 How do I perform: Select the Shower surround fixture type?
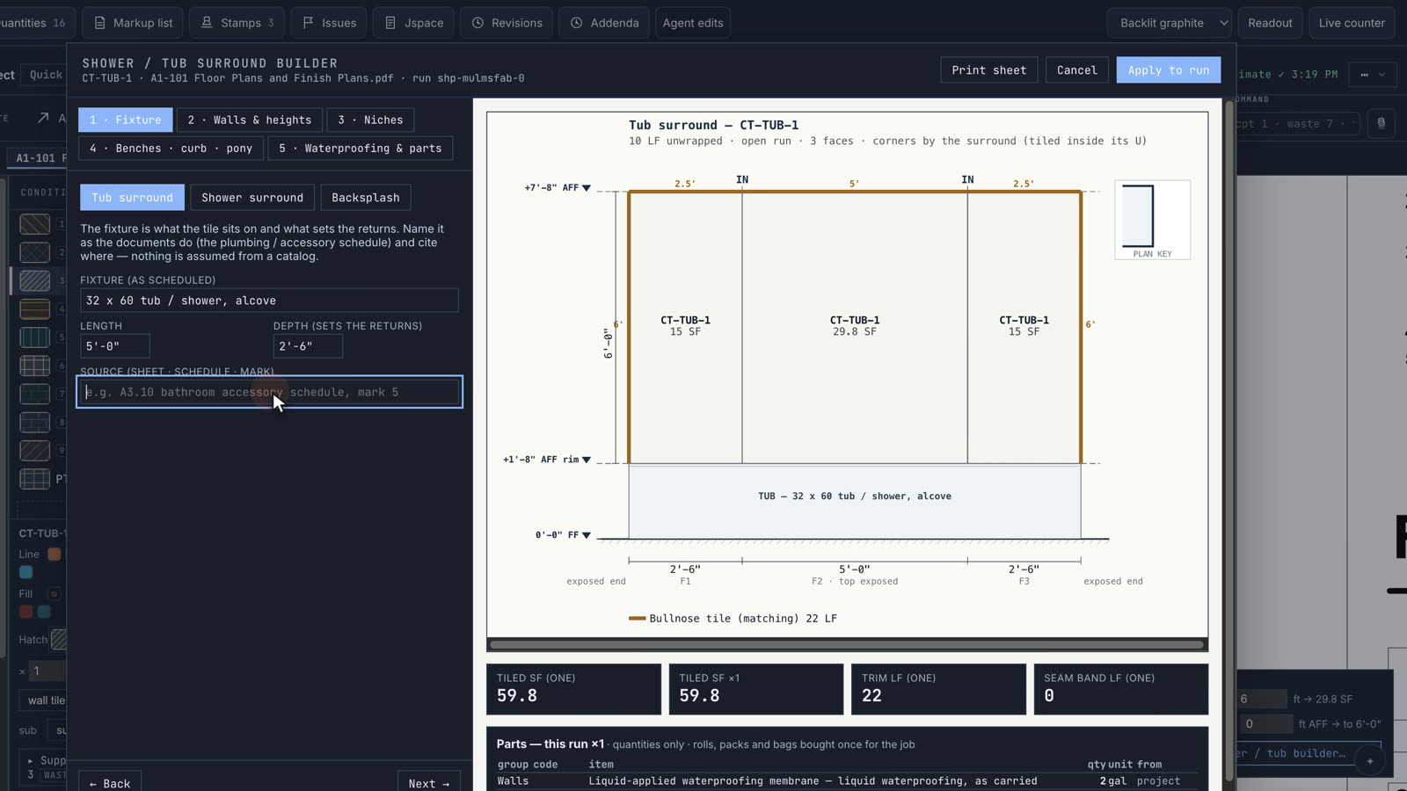point(252,198)
